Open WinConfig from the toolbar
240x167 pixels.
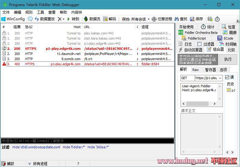pyautogui.click(x=13, y=19)
